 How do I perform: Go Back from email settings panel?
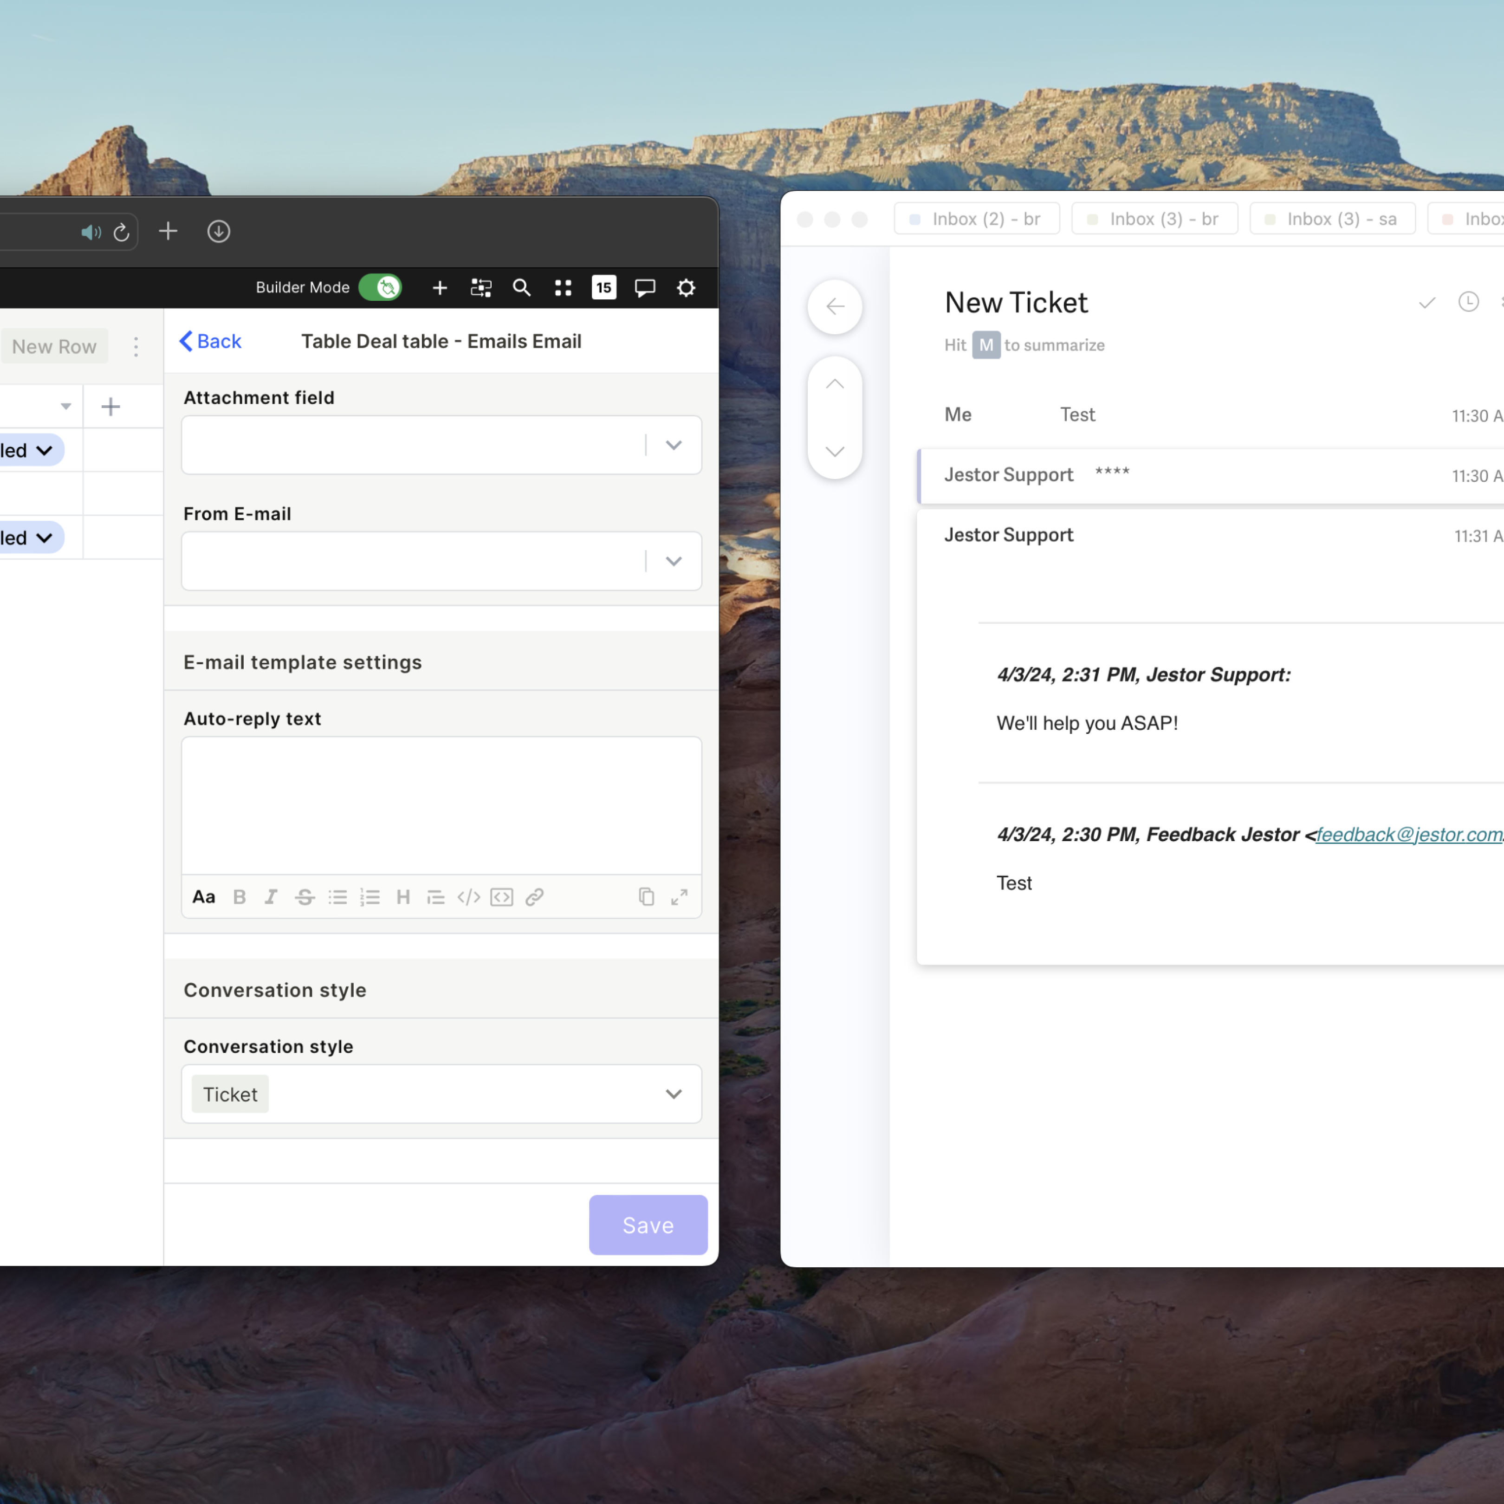(210, 341)
